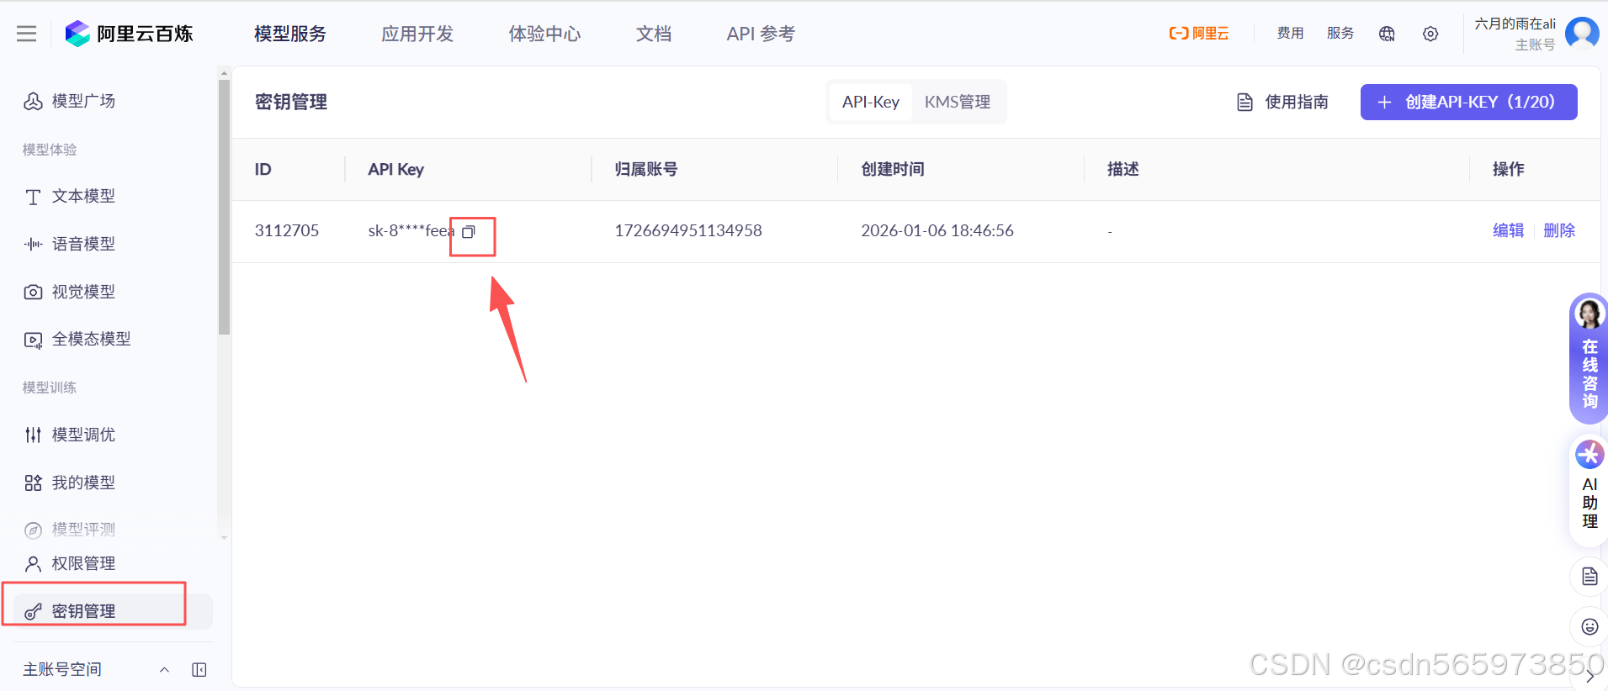Open 密钥管理 in sidebar

pyautogui.click(x=113, y=611)
